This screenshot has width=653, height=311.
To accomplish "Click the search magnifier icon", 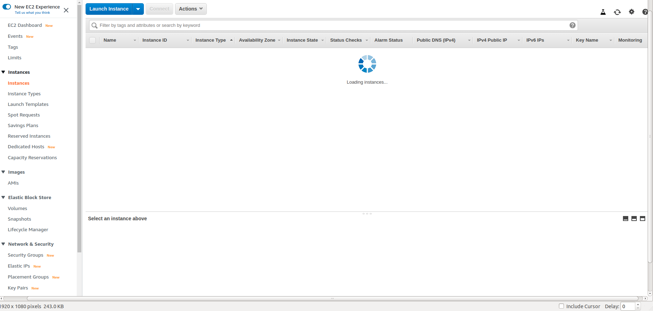I will point(94,25).
